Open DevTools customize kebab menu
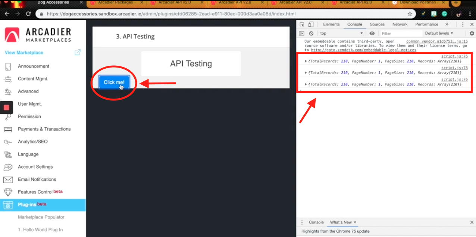This screenshot has width=476, height=237. point(463,24)
